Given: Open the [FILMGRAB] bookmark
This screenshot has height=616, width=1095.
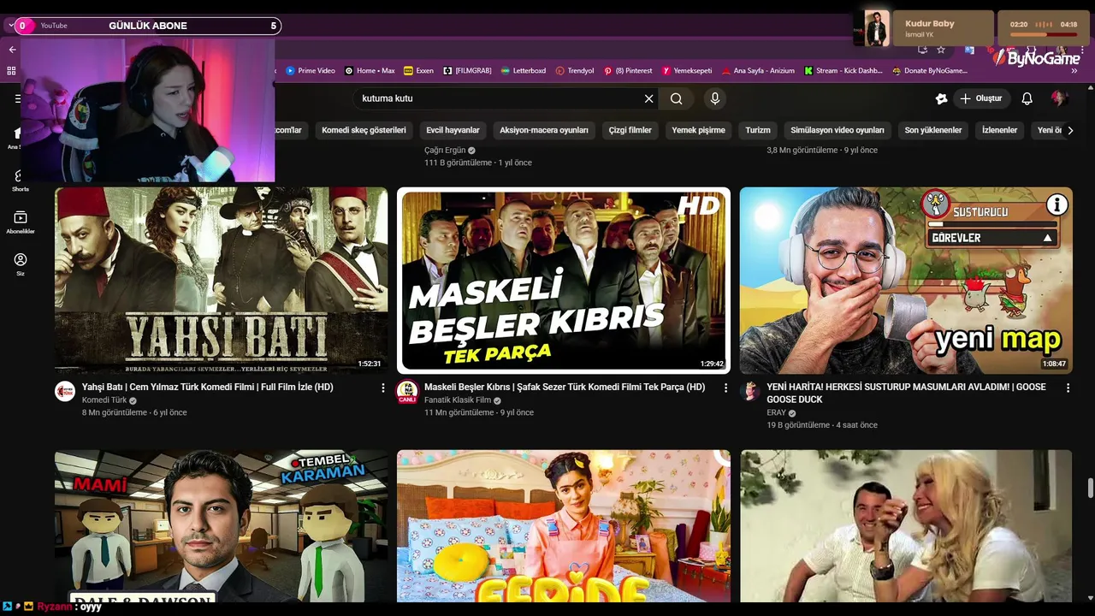Looking at the screenshot, I should [467, 71].
